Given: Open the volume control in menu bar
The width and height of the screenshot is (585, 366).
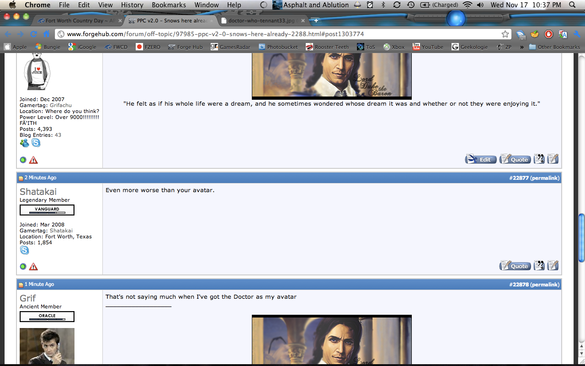Looking at the screenshot, I should 480,5.
